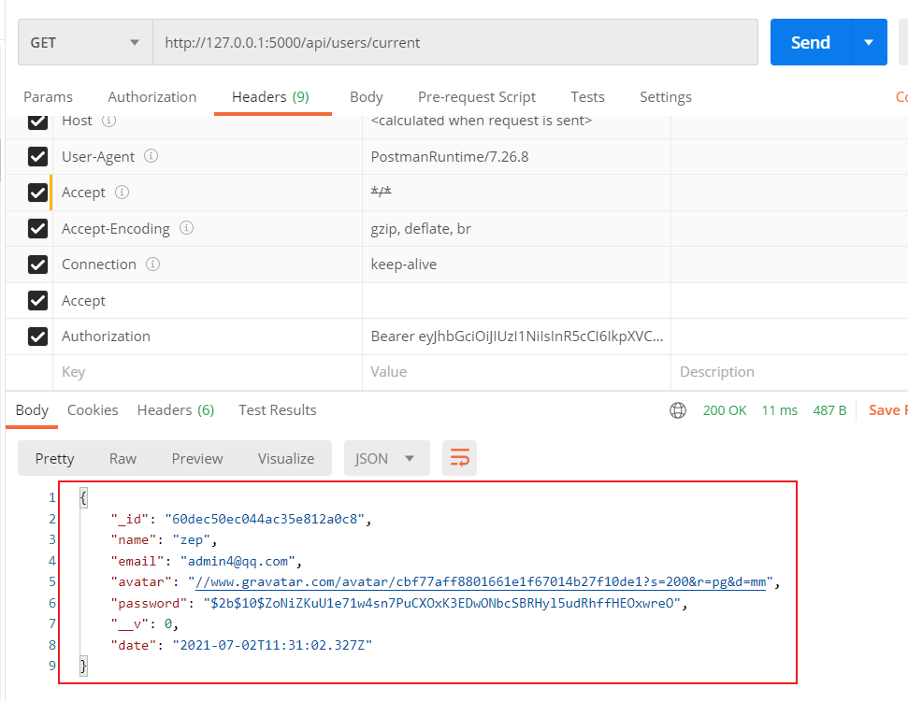Image resolution: width=908 pixels, height=702 pixels.
Task: Select the request Headers (9) tab
Action: 270,96
